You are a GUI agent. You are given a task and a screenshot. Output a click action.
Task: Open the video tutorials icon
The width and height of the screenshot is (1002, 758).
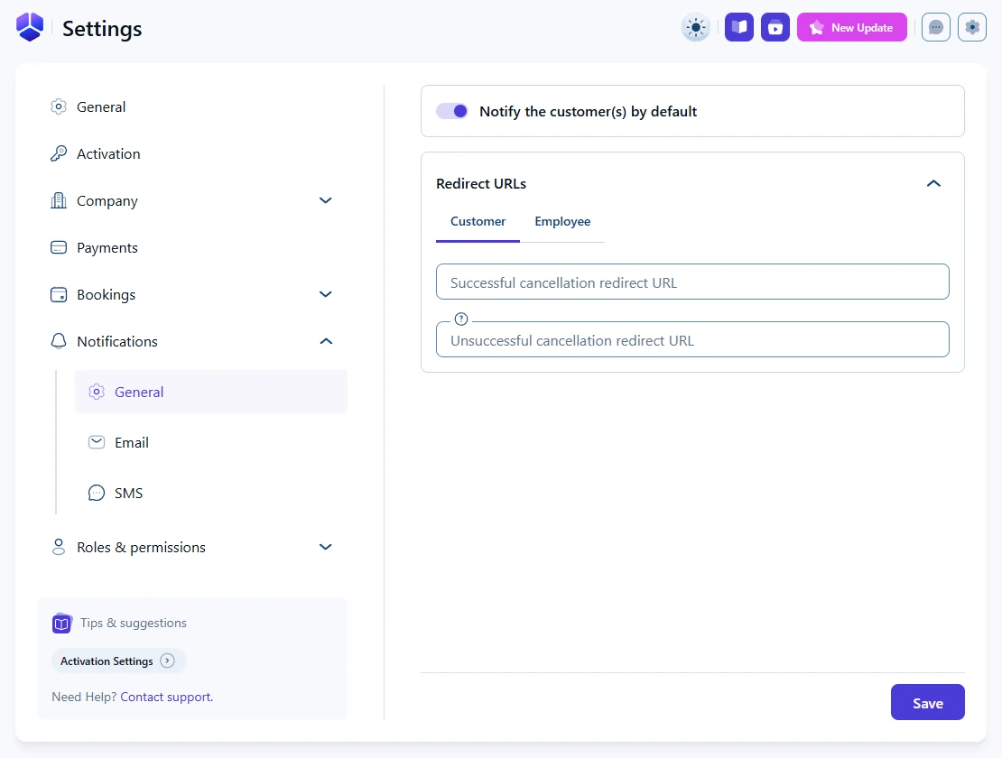[775, 27]
